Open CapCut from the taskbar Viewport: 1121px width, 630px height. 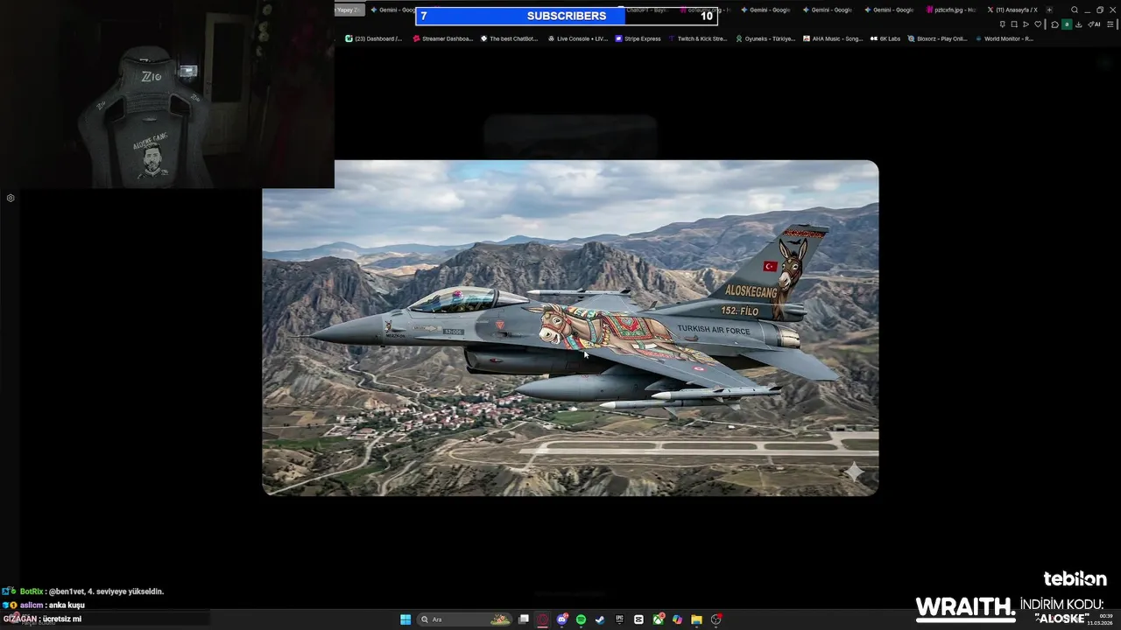pyautogui.click(x=638, y=619)
